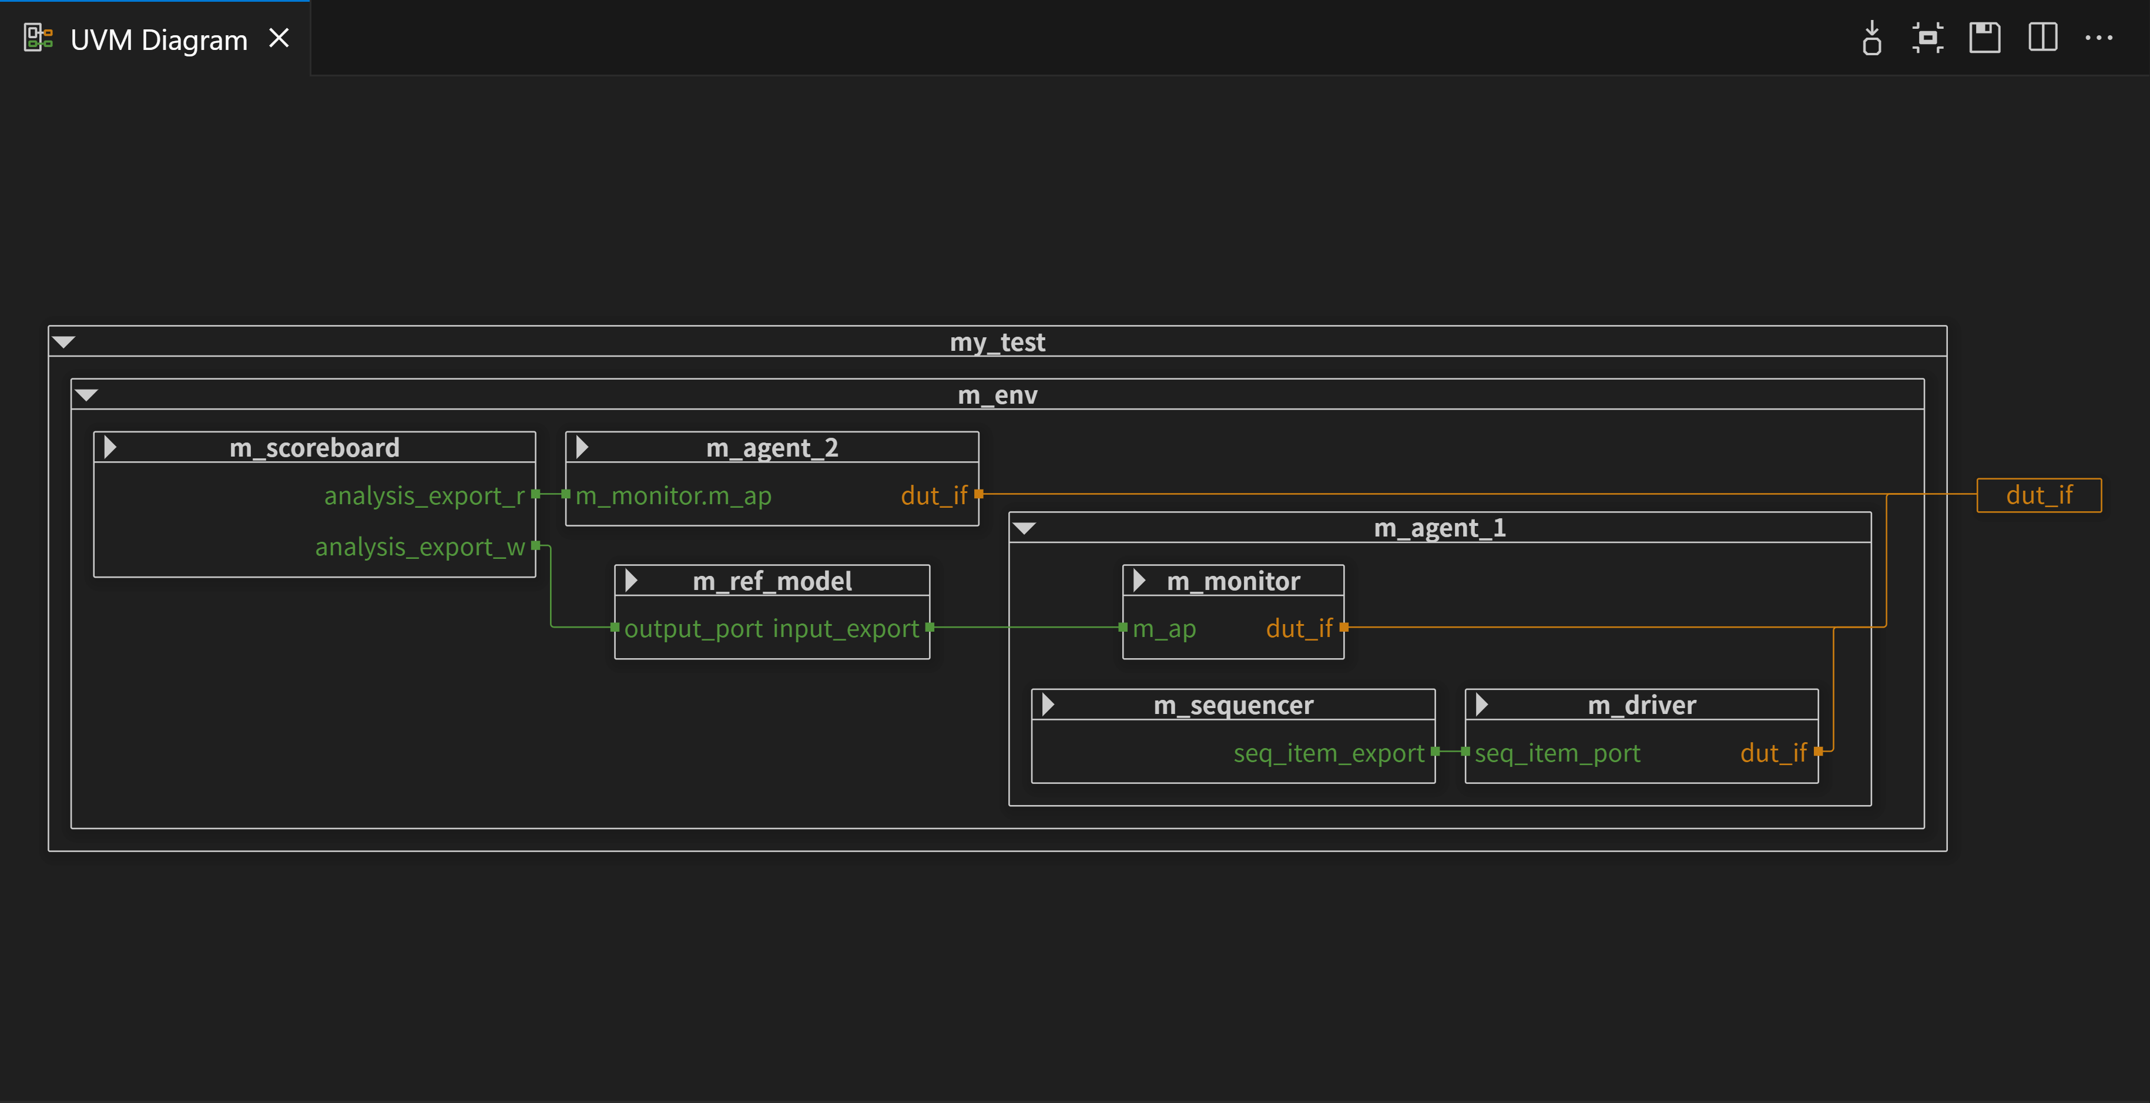The width and height of the screenshot is (2150, 1103).
Task: Collapse the my_test block
Action: pos(64,341)
